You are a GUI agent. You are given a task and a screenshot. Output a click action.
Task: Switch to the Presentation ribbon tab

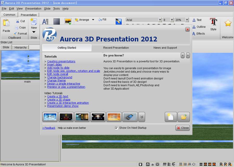(x=29, y=15)
